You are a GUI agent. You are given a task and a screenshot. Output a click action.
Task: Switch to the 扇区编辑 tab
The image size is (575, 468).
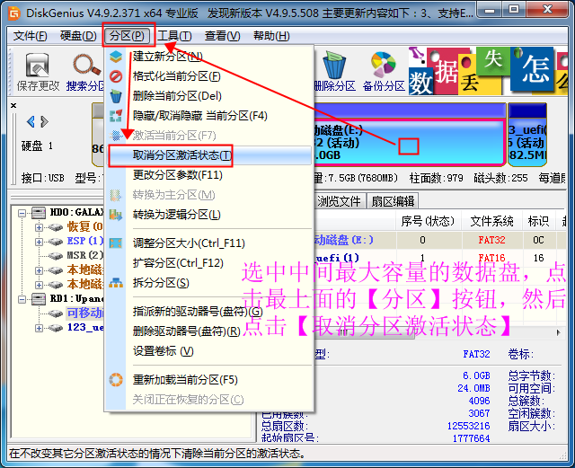point(393,201)
